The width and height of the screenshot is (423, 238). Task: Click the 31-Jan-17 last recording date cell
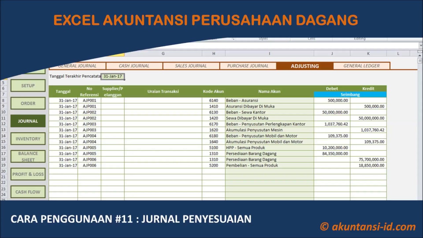113,76
